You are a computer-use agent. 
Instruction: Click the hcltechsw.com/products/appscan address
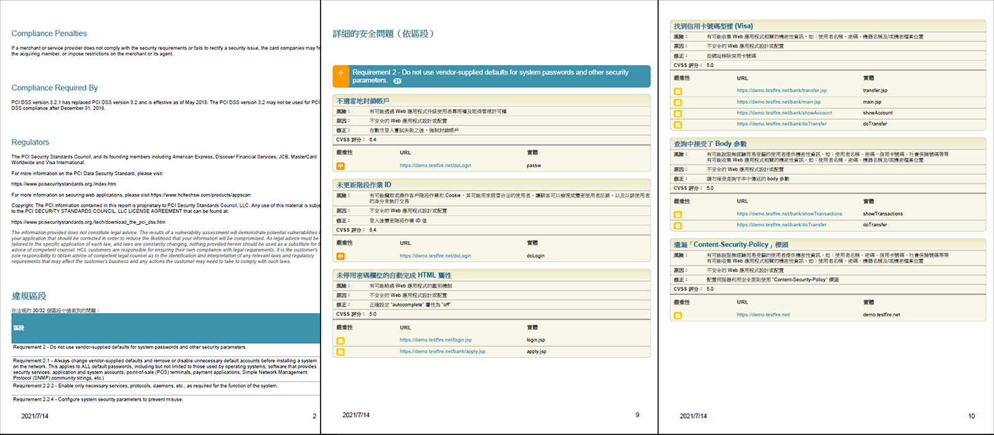[201, 195]
